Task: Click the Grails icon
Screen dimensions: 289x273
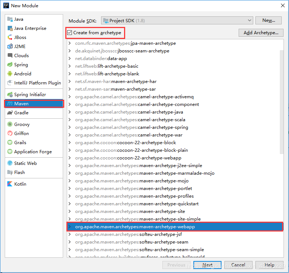Action: [x=10, y=142]
